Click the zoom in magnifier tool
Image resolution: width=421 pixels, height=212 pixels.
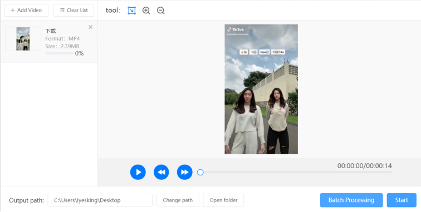146,11
